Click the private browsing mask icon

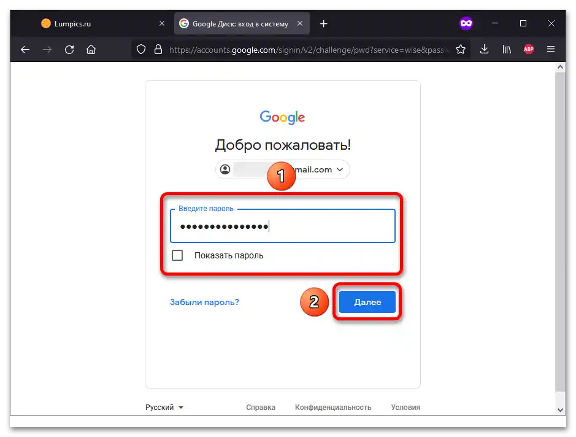[x=466, y=23]
